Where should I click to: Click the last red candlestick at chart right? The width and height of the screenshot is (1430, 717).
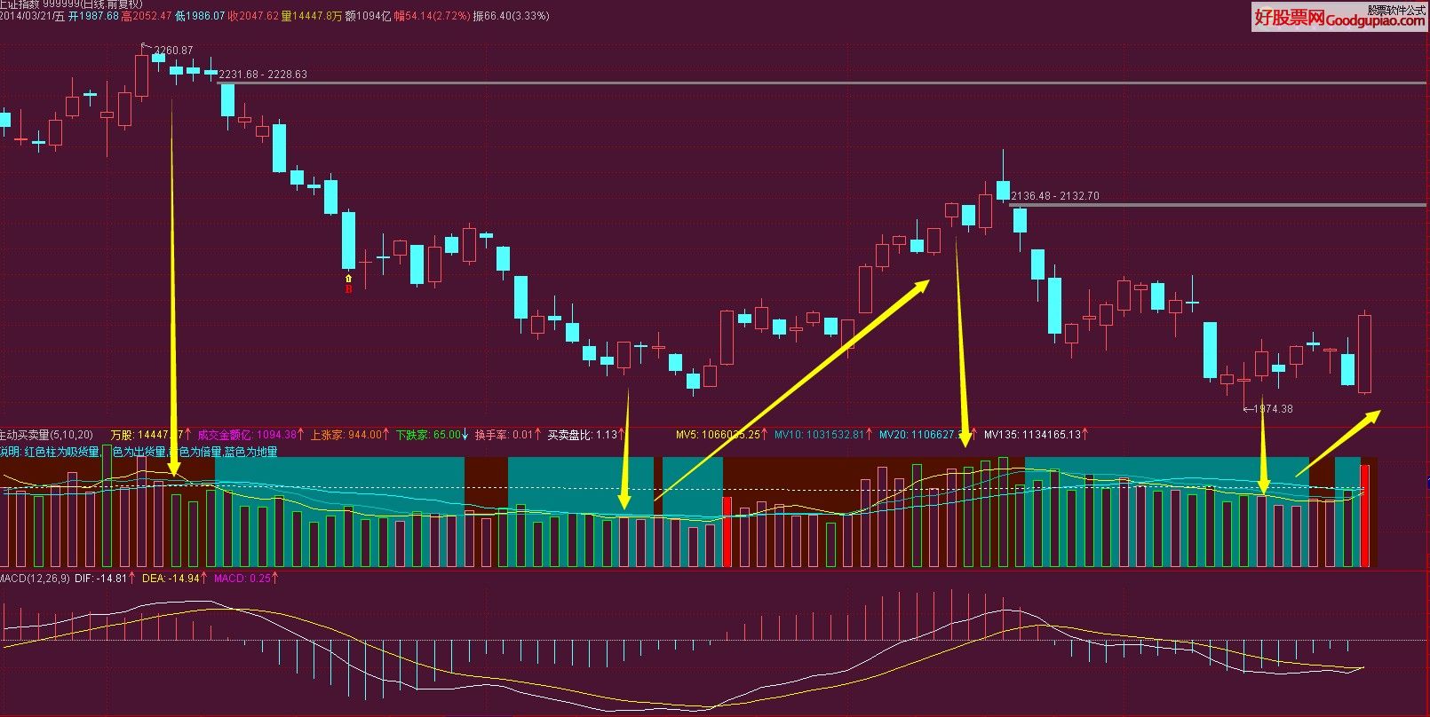[x=1365, y=353]
